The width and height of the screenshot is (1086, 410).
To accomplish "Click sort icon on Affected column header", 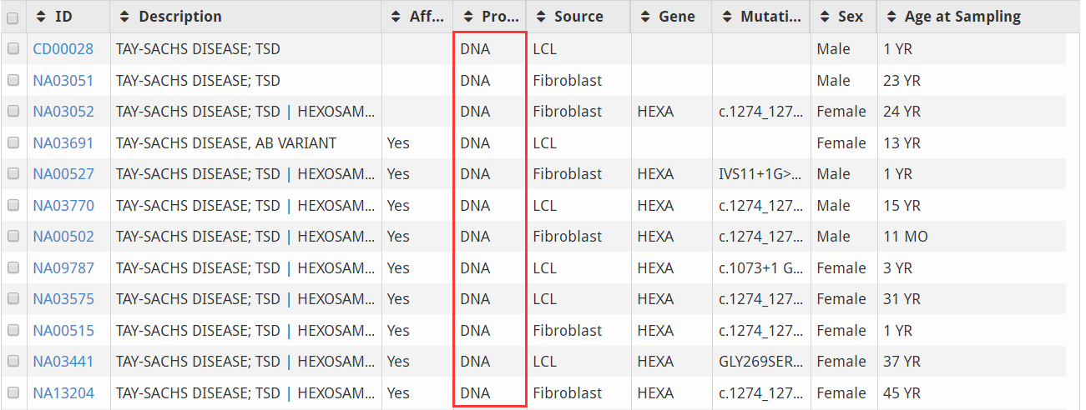I will (x=397, y=17).
